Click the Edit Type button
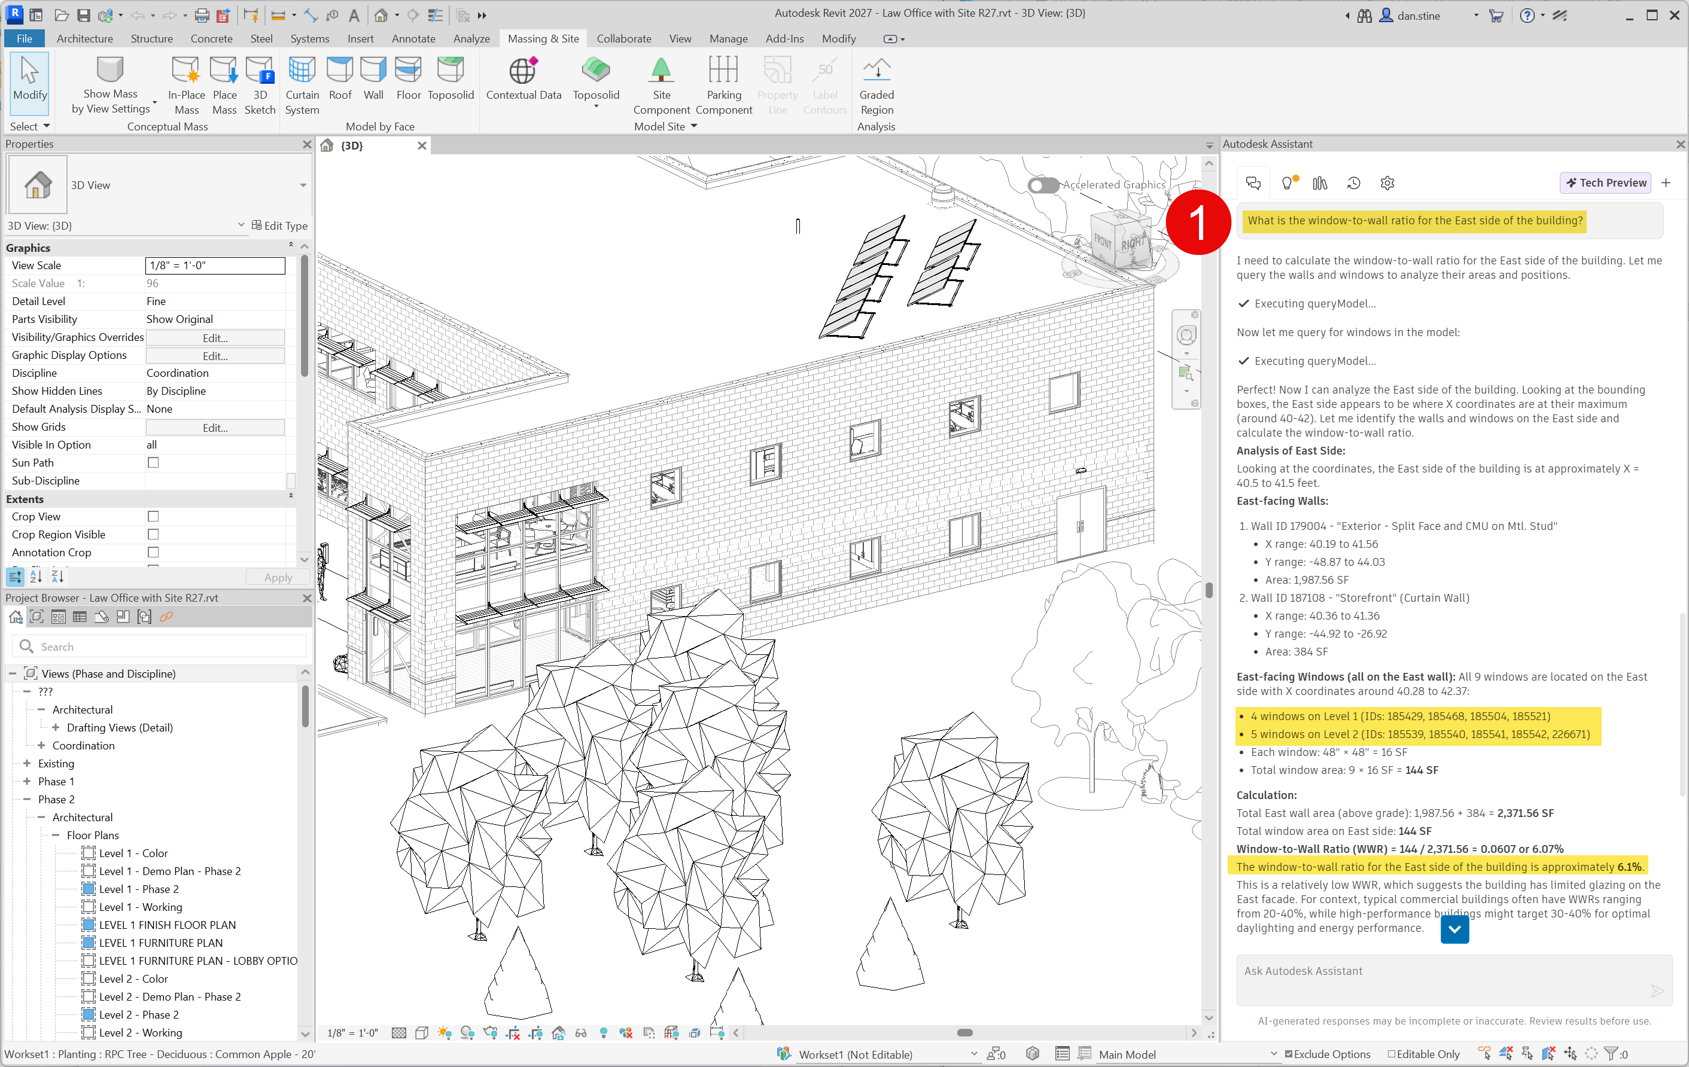1689x1067 pixels. 279,225
